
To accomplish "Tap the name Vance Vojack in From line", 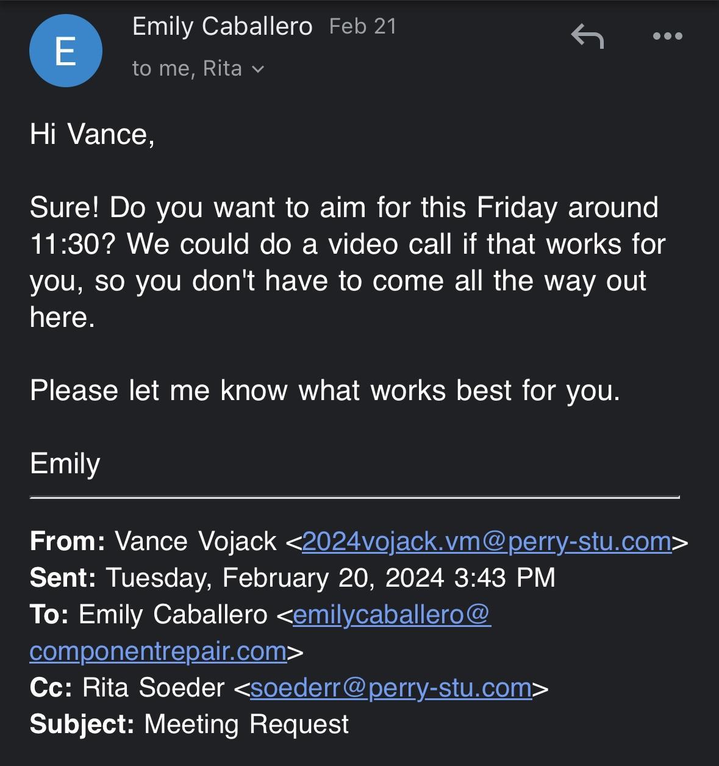I will [196, 542].
